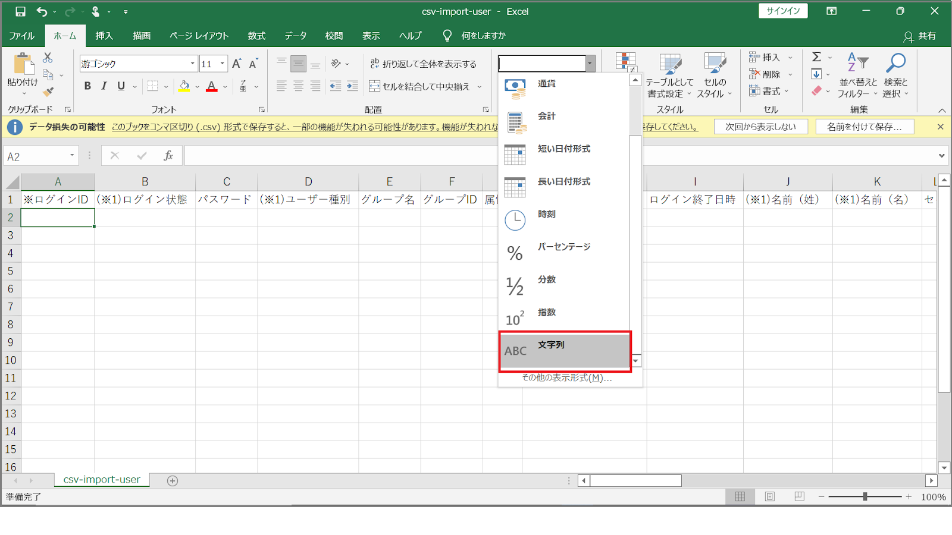The height and width of the screenshot is (535, 952).
Task: Click the yellow fill color swatch
Action: [x=184, y=86]
